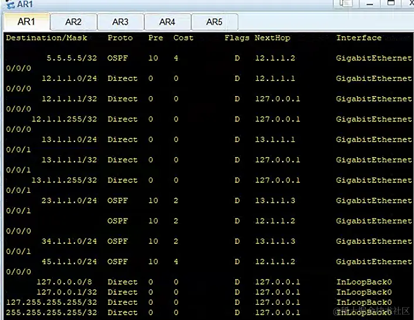Viewport: 414px width, 320px height.
Task: Click preference 10 in 23.1.1.0/24 row
Action: point(153,200)
